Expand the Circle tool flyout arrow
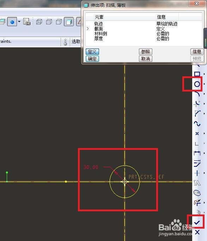 tap(205, 84)
